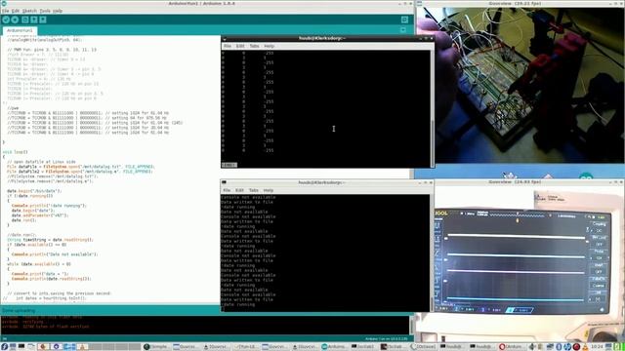This screenshot has width=625, height=351.
Task: Click the '// convert to ints' comment line
Action: 59,293
